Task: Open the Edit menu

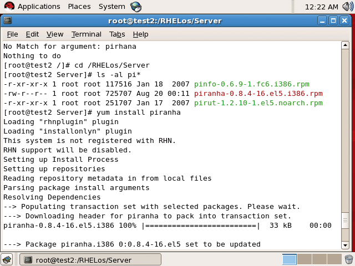Action: (x=32, y=34)
